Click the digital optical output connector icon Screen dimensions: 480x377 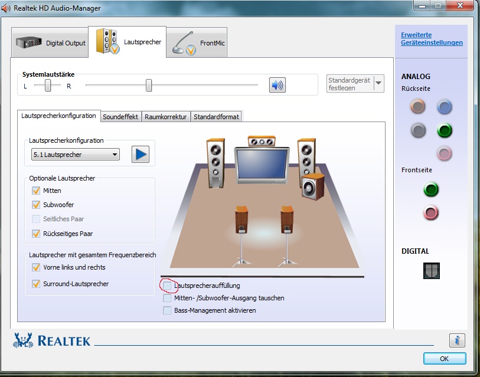[x=432, y=271]
